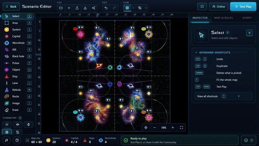Pick the Wormhole tool

coord(18,43)
